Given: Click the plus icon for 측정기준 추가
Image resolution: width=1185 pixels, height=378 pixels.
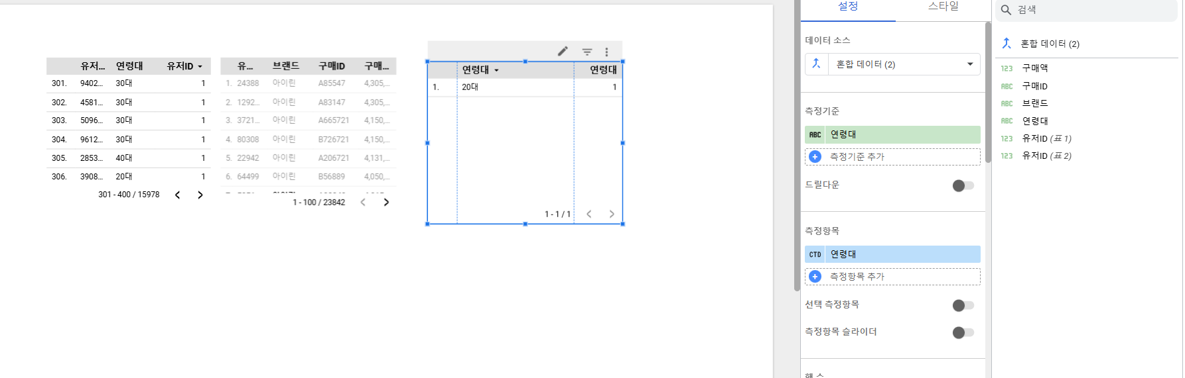Looking at the screenshot, I should [x=815, y=157].
